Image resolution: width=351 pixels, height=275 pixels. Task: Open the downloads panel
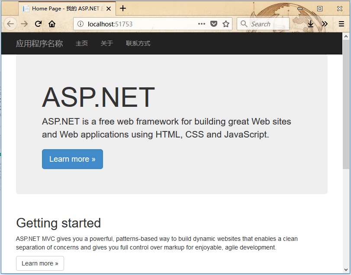coord(311,24)
